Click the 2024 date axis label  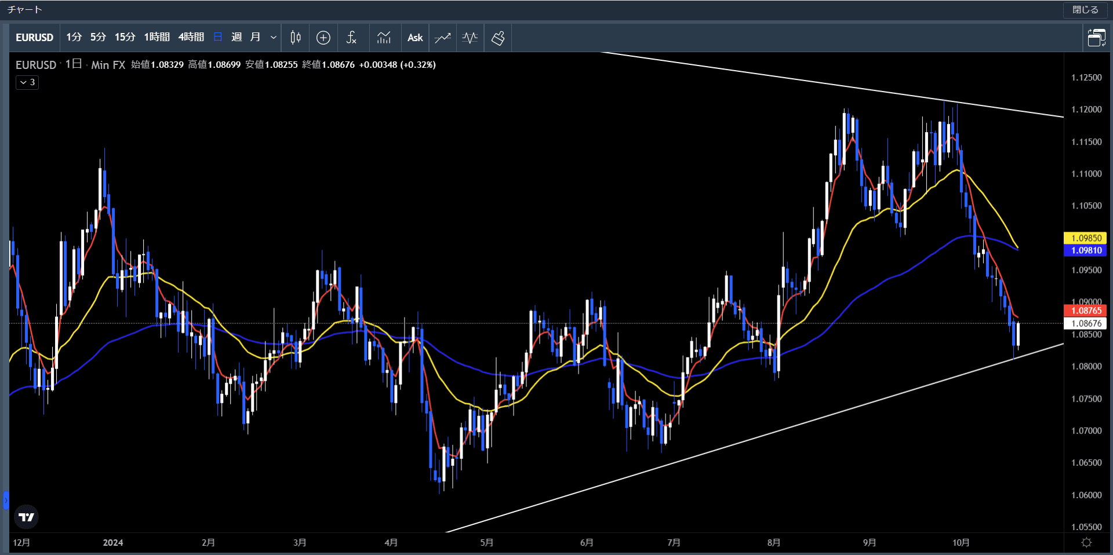click(113, 543)
